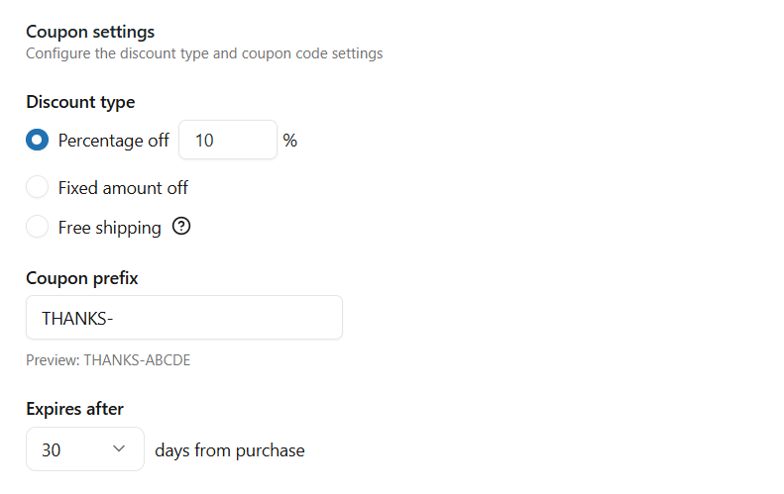Open the Expires after days dropdown
The image size is (784, 494).
point(84,449)
